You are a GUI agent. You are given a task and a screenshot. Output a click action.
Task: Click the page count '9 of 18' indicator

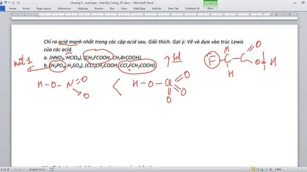[5, 170]
